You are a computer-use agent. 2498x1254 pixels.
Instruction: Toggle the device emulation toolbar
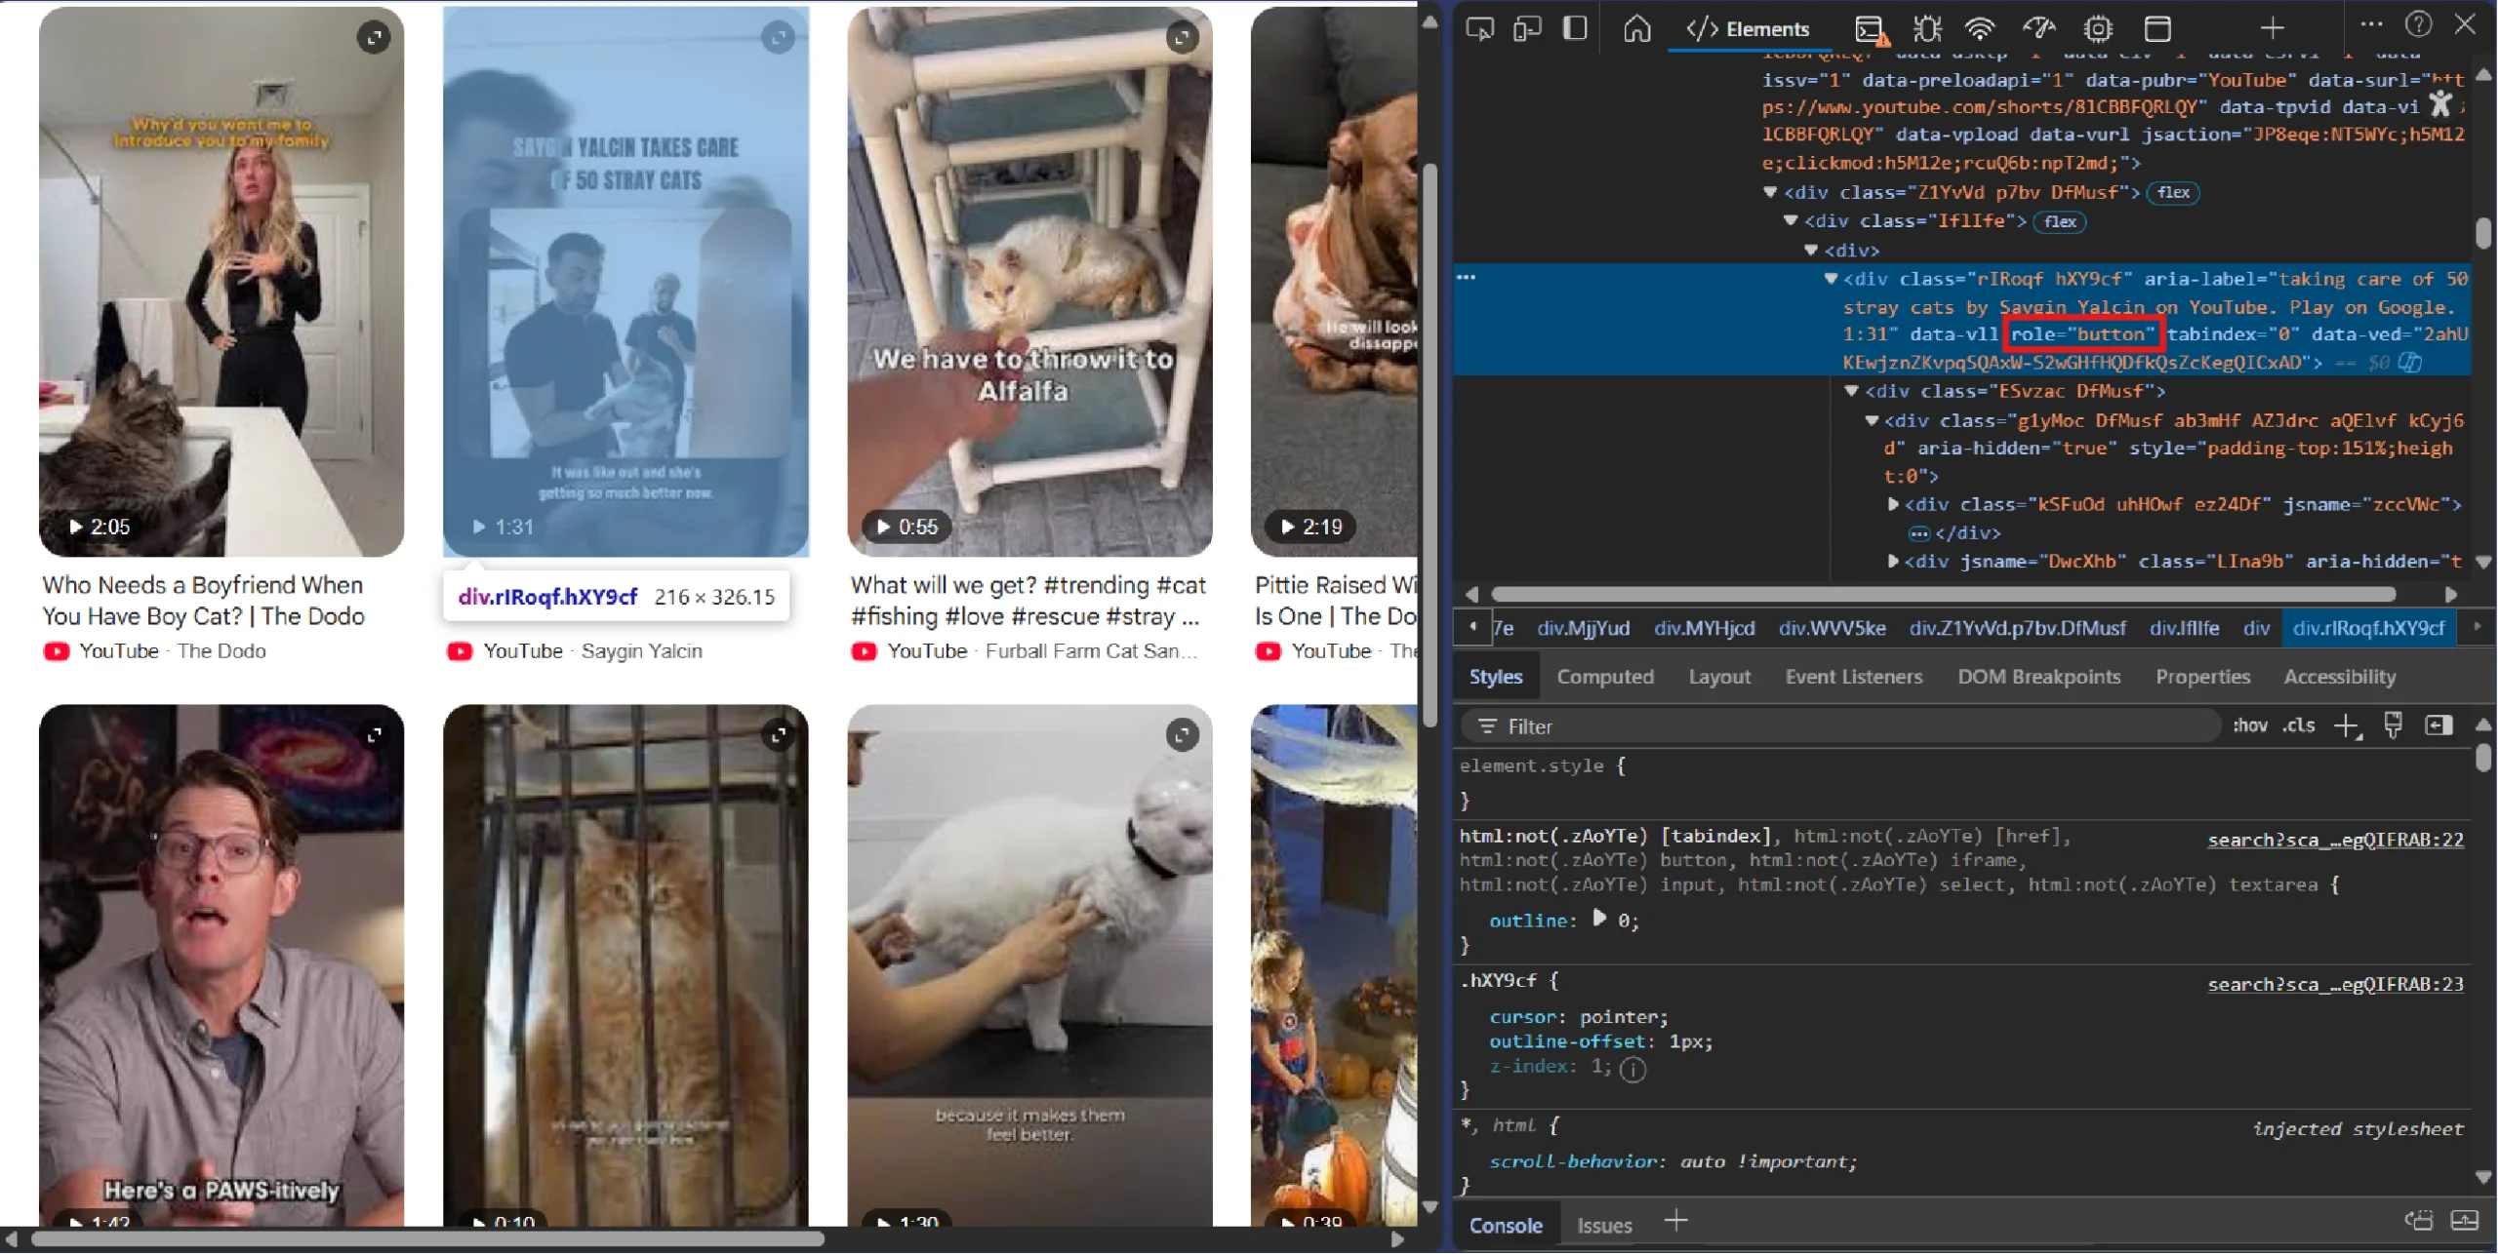tap(1526, 28)
